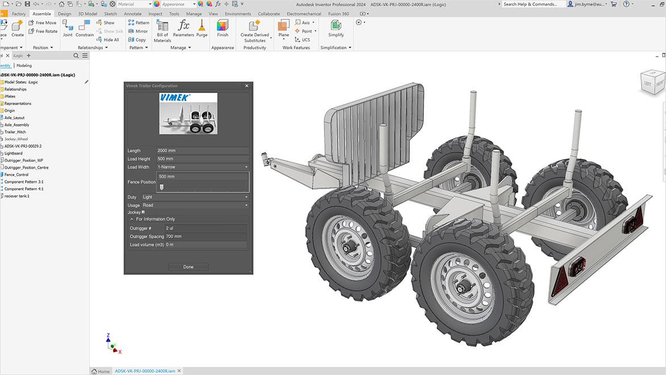Screen dimensions: 666x375
Task: Click Hide All relationships
Action: pyautogui.click(x=108, y=40)
